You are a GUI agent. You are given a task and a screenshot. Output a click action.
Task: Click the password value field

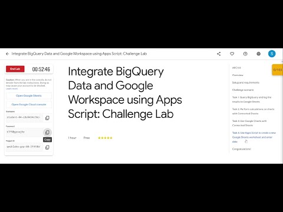point(24,132)
